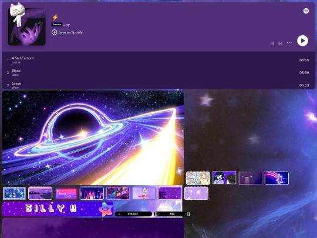
Task: Click track number 2 in the list
Action: (8, 73)
